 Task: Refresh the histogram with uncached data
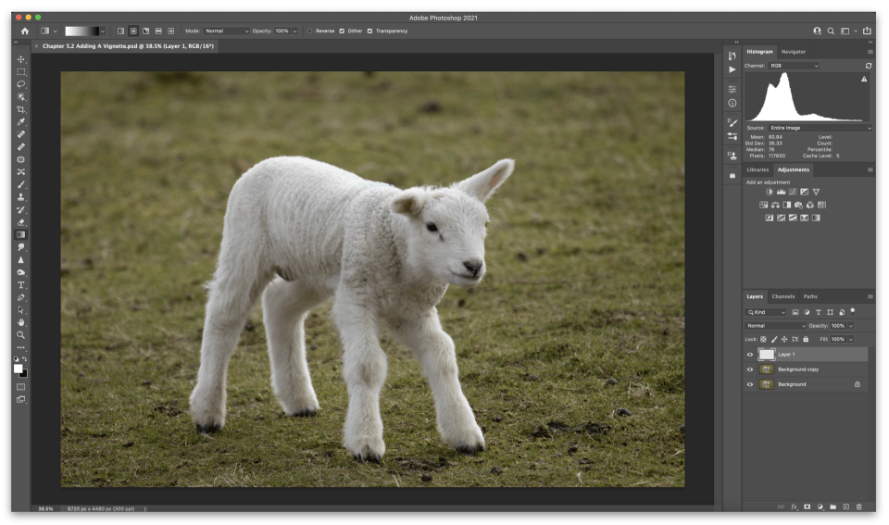[x=868, y=66]
